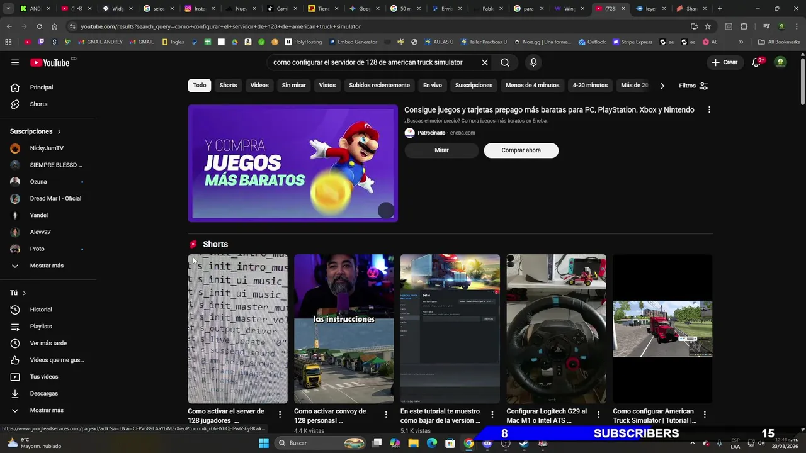Open the Embed Generator bookmark
The width and height of the screenshot is (806, 453).
point(353,42)
